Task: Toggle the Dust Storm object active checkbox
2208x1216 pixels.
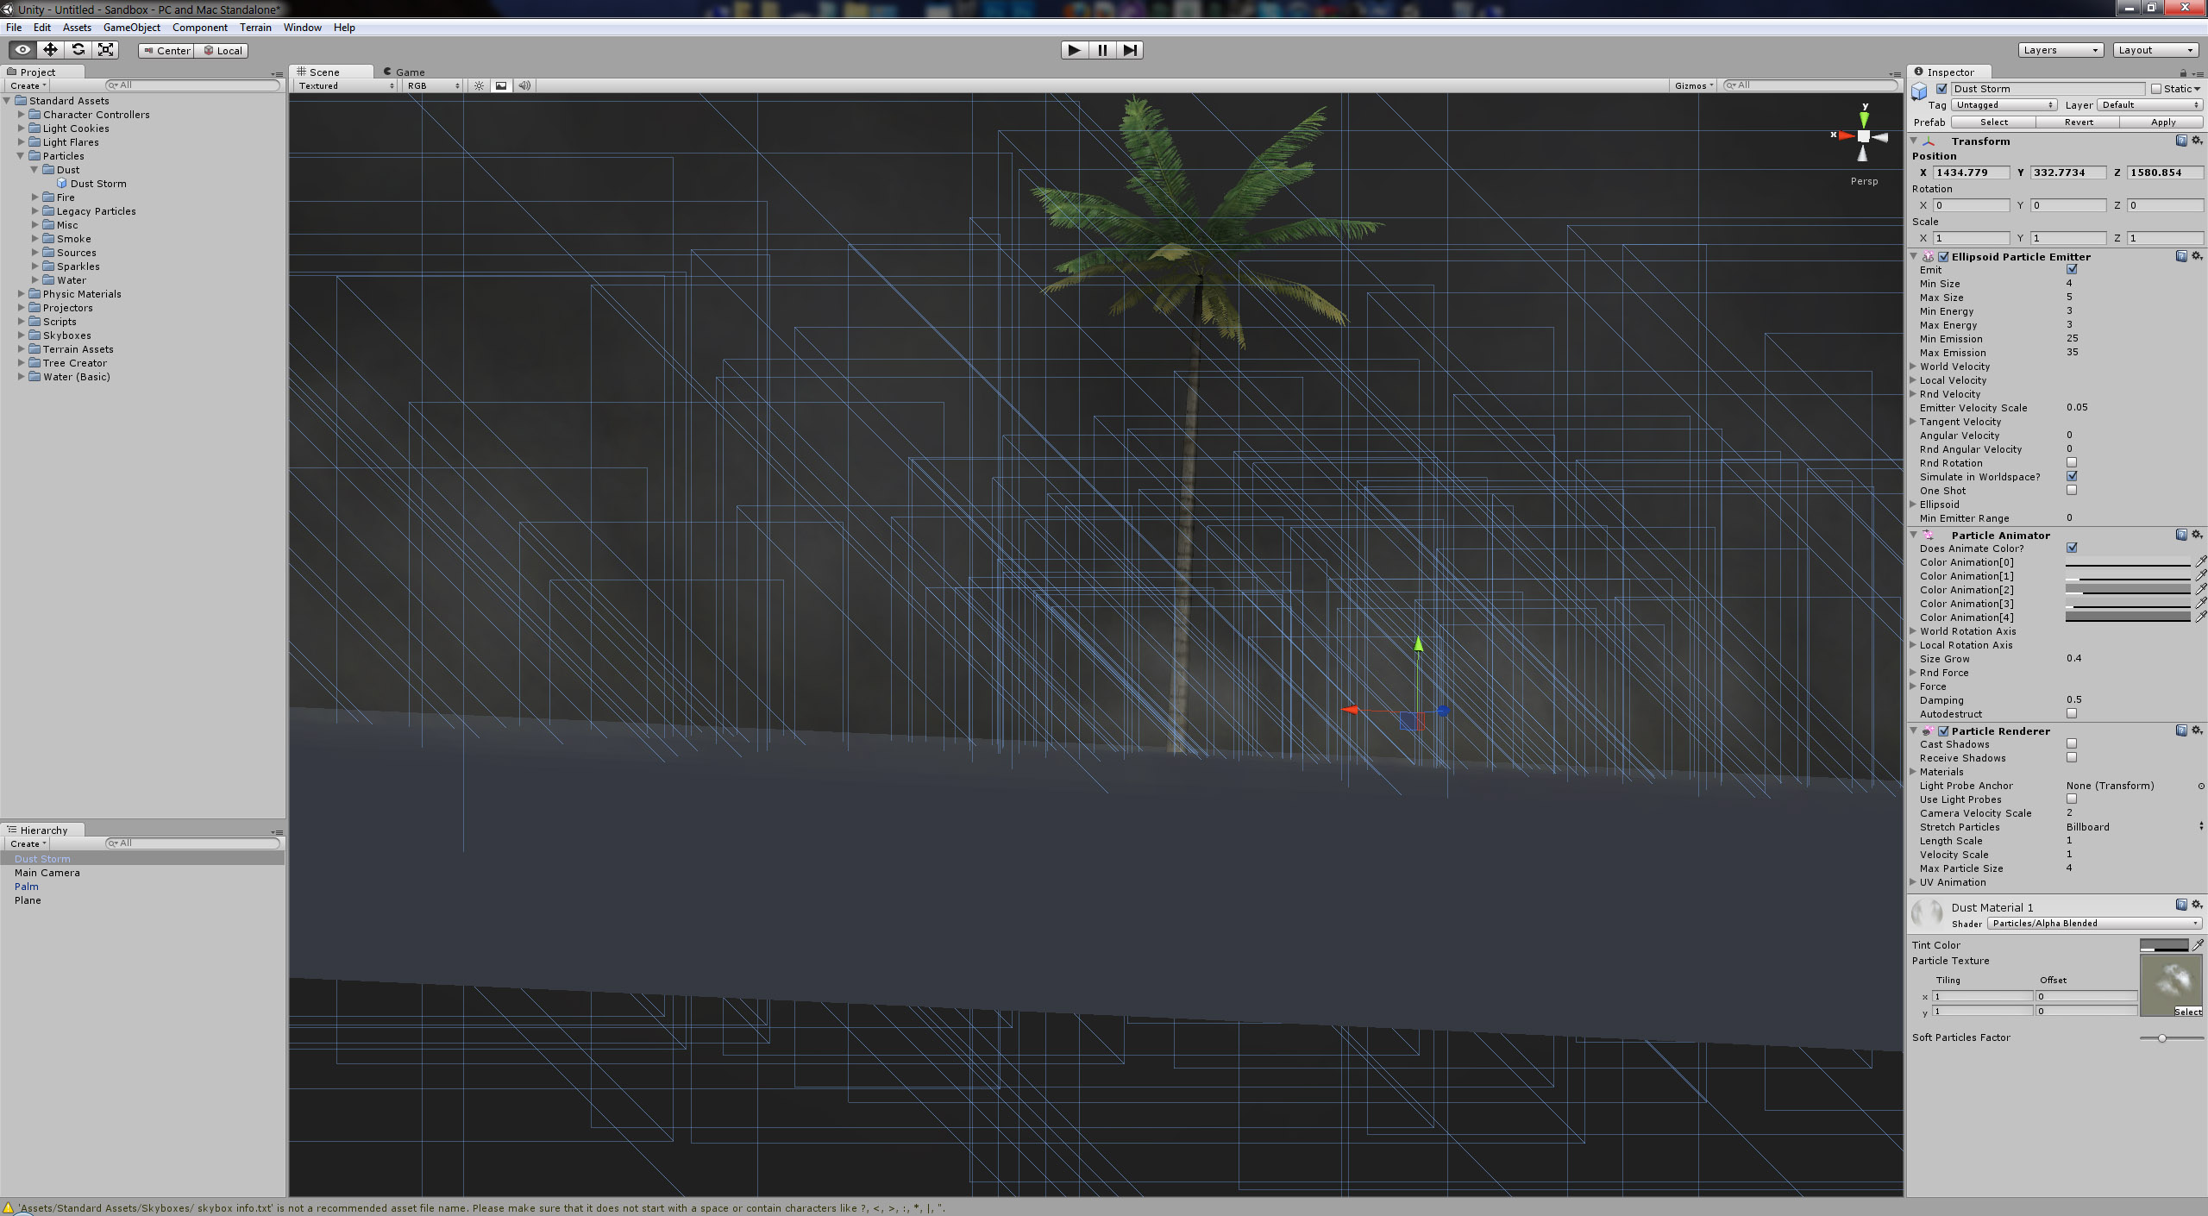Action: coord(1941,89)
